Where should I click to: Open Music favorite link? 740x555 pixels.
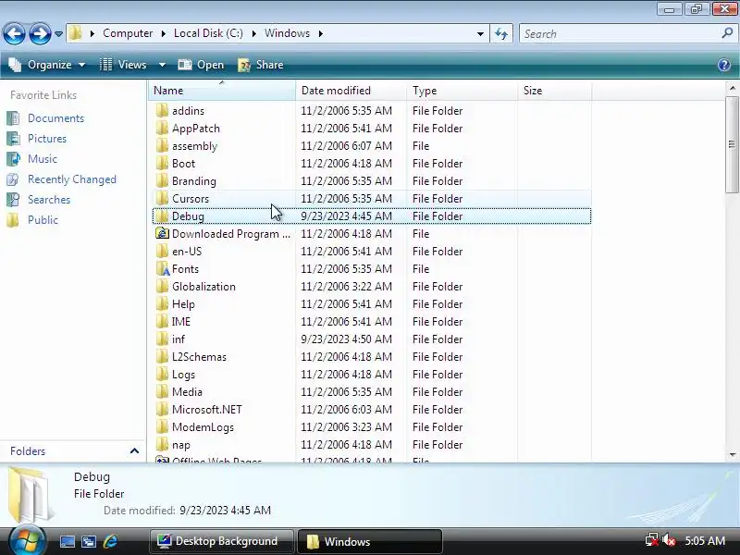[43, 158]
